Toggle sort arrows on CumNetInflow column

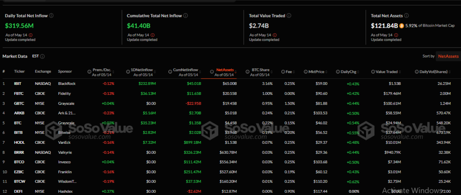[x=200, y=72]
